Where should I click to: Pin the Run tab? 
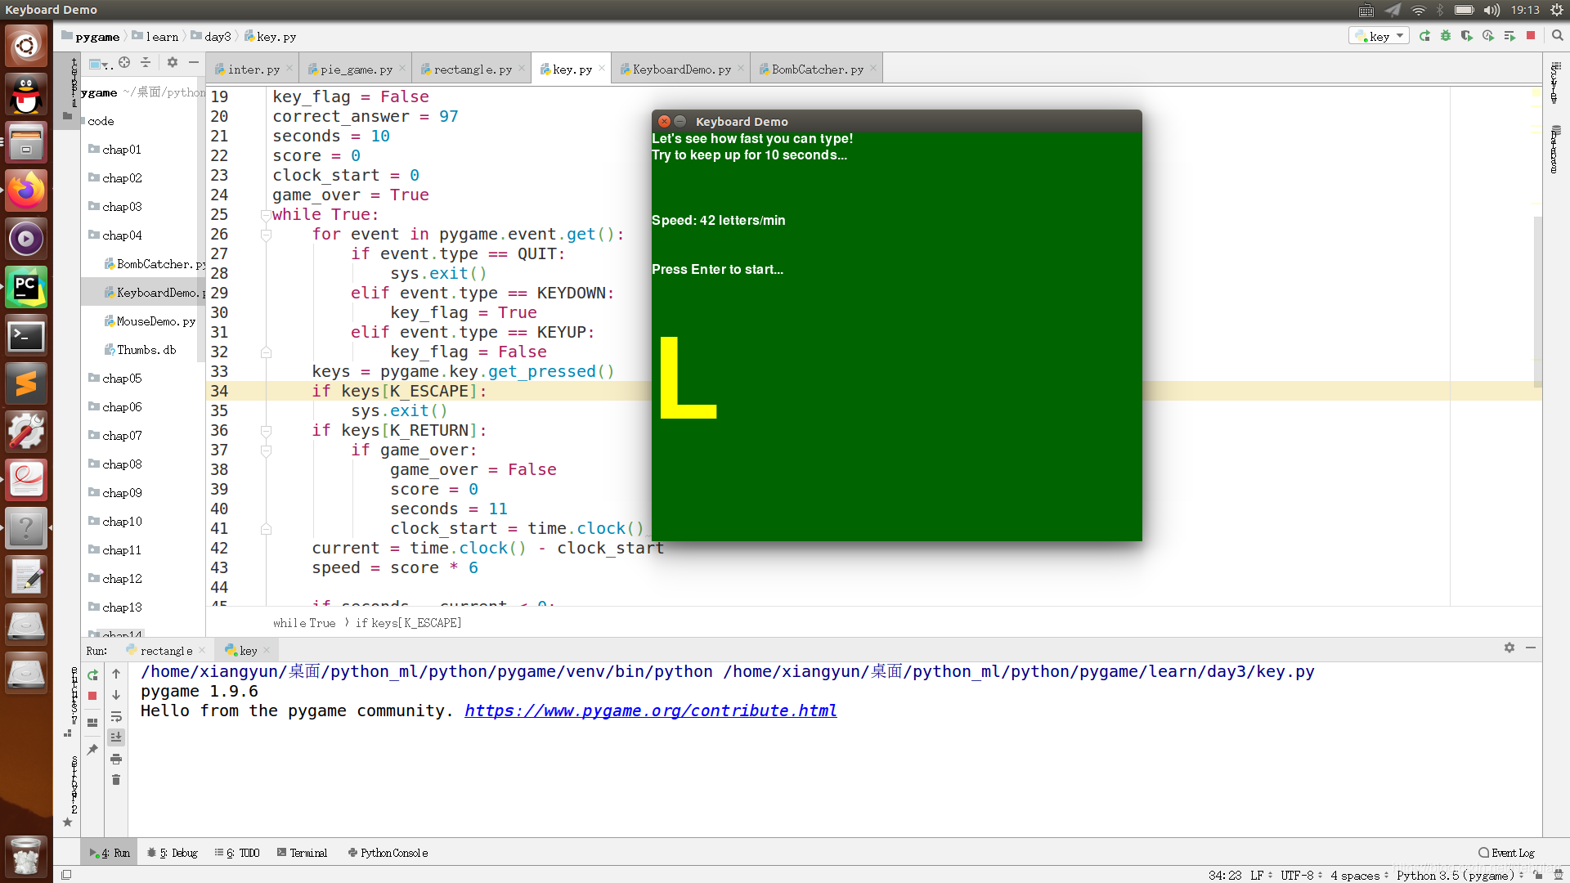[92, 749]
